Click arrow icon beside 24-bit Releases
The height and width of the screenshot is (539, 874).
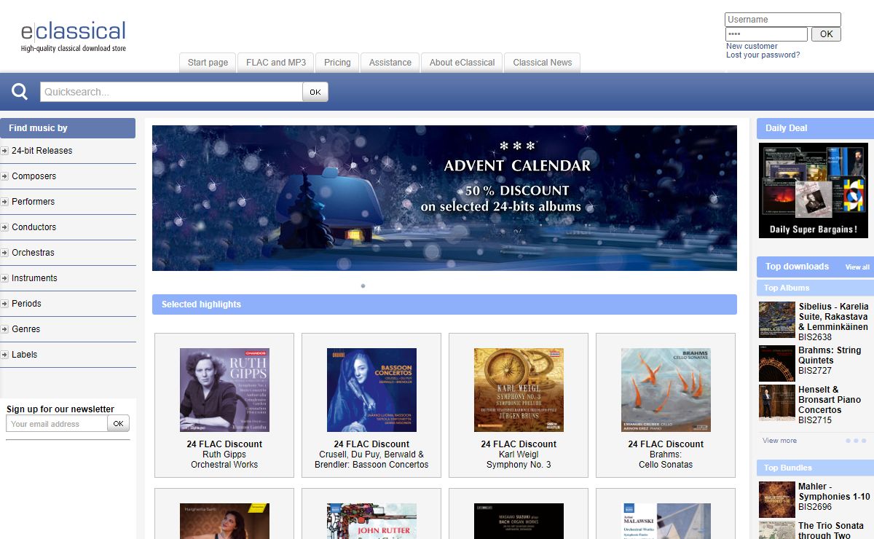(x=5, y=151)
